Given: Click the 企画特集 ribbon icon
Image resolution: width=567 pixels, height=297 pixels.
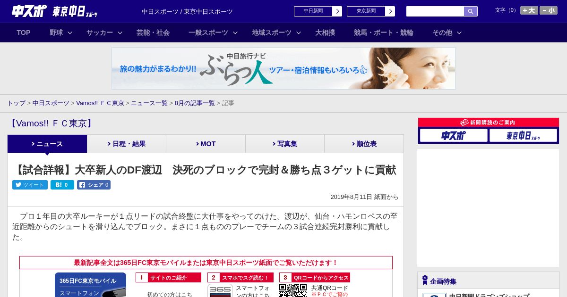Looking at the screenshot, I should coord(425,280).
